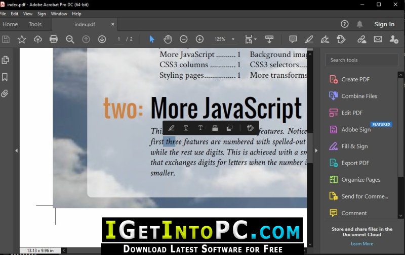Open the Sign menu
This screenshot has height=255, width=405.
(x=42, y=14)
